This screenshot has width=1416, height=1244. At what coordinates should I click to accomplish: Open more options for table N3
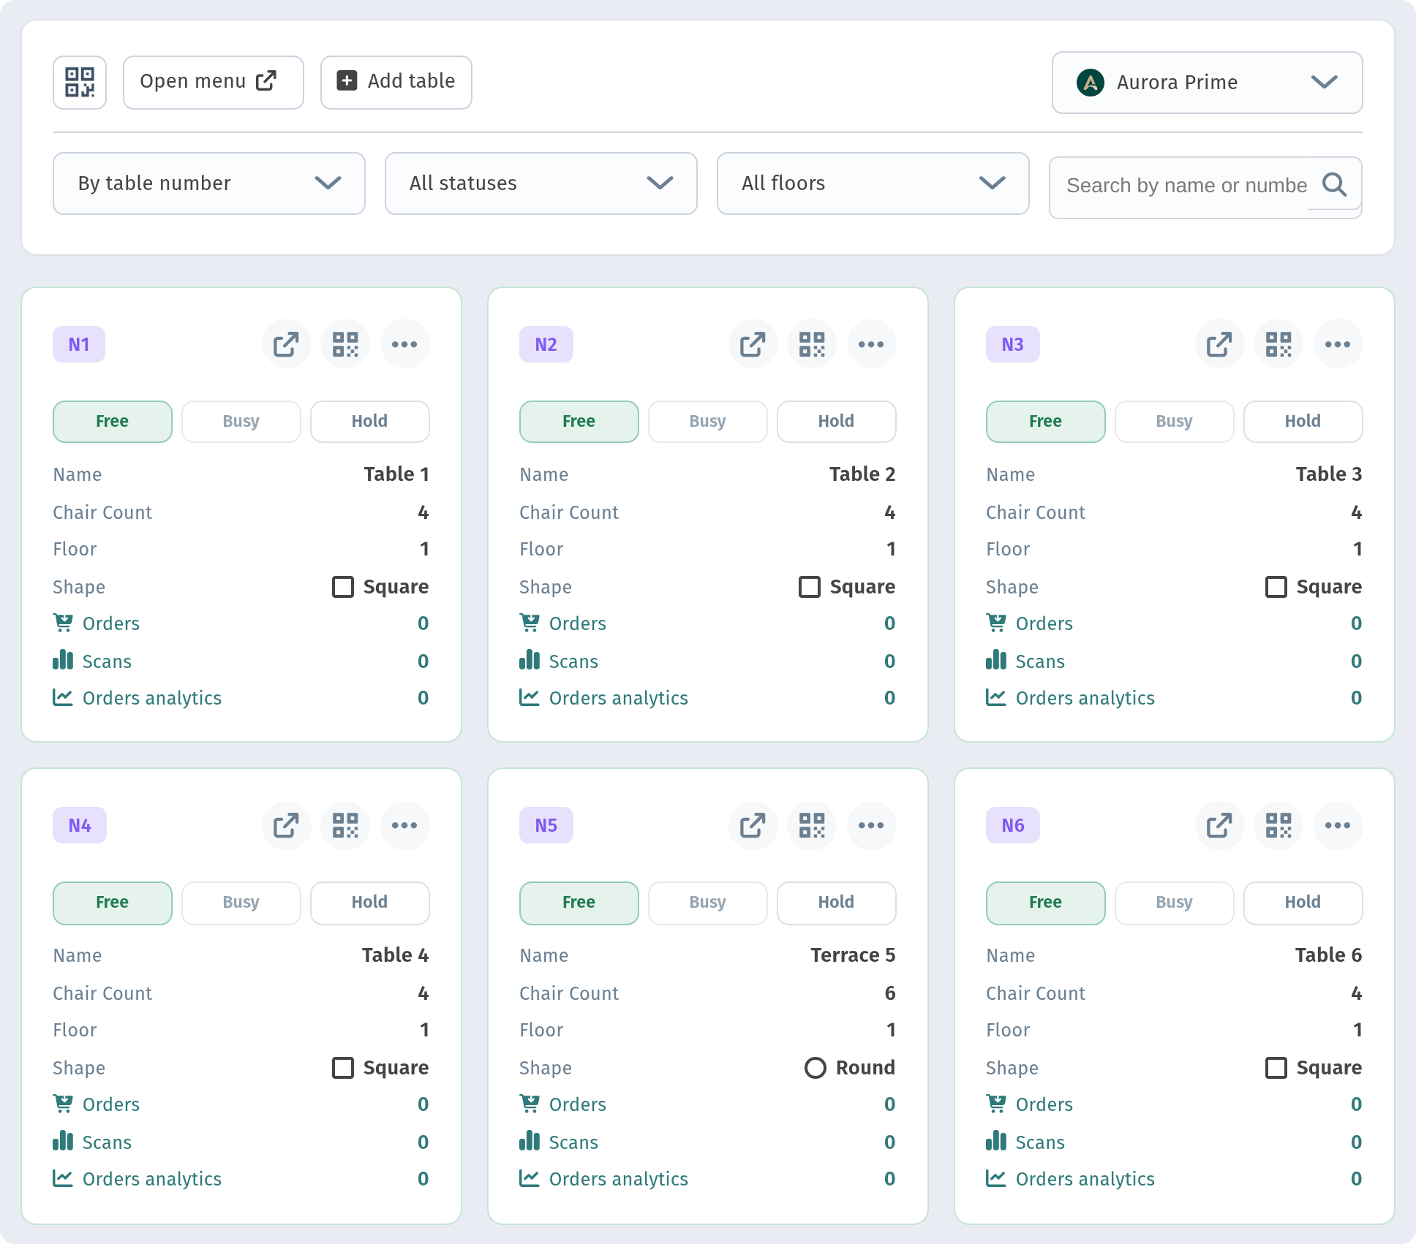1338,344
